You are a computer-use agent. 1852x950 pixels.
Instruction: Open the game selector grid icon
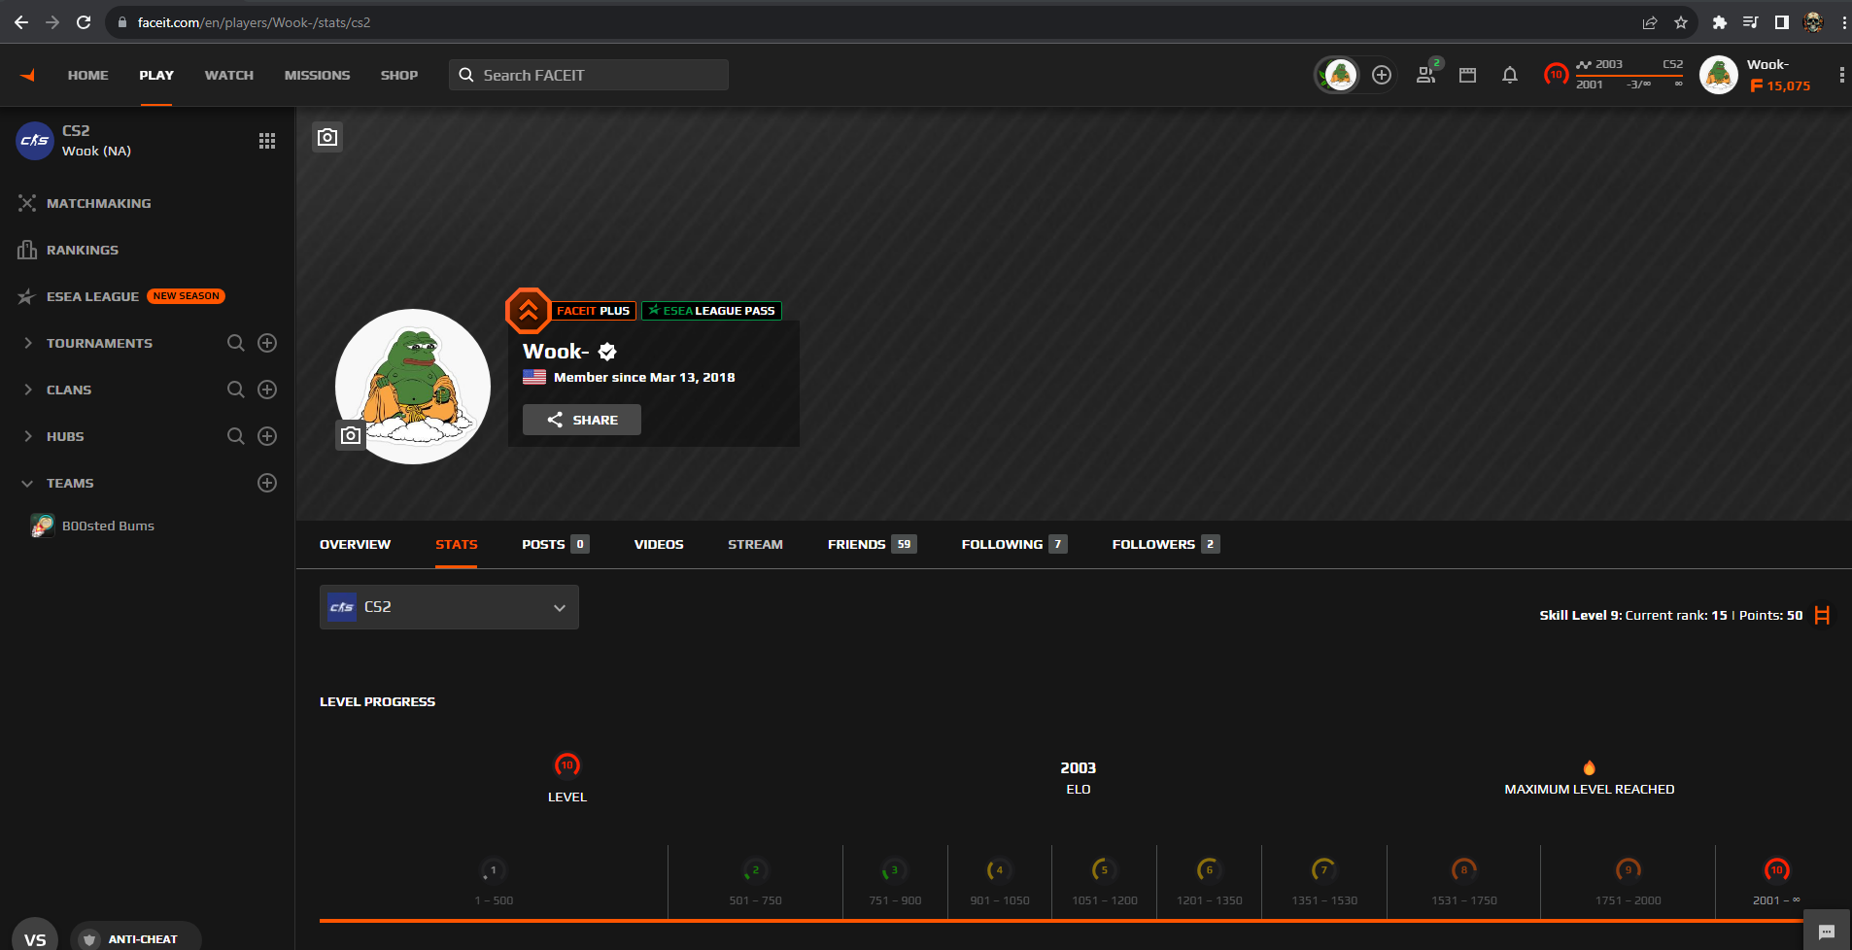267,141
